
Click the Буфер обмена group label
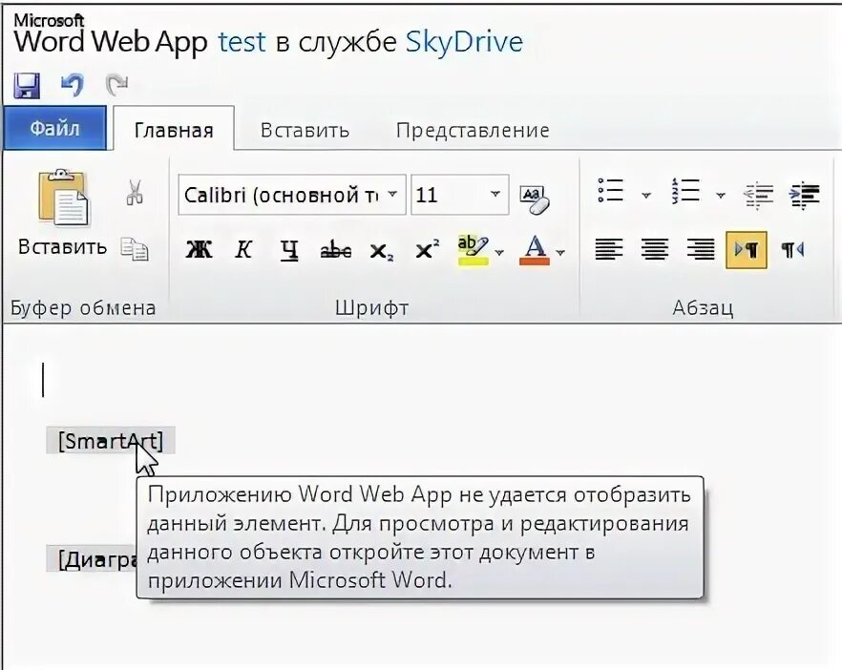83,307
